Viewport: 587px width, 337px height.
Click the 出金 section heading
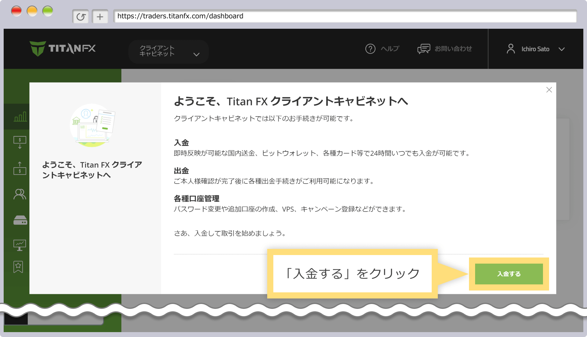(x=181, y=171)
